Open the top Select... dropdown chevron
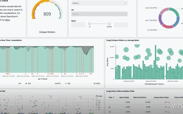The height and width of the screenshot is (114, 183). pos(125,3)
